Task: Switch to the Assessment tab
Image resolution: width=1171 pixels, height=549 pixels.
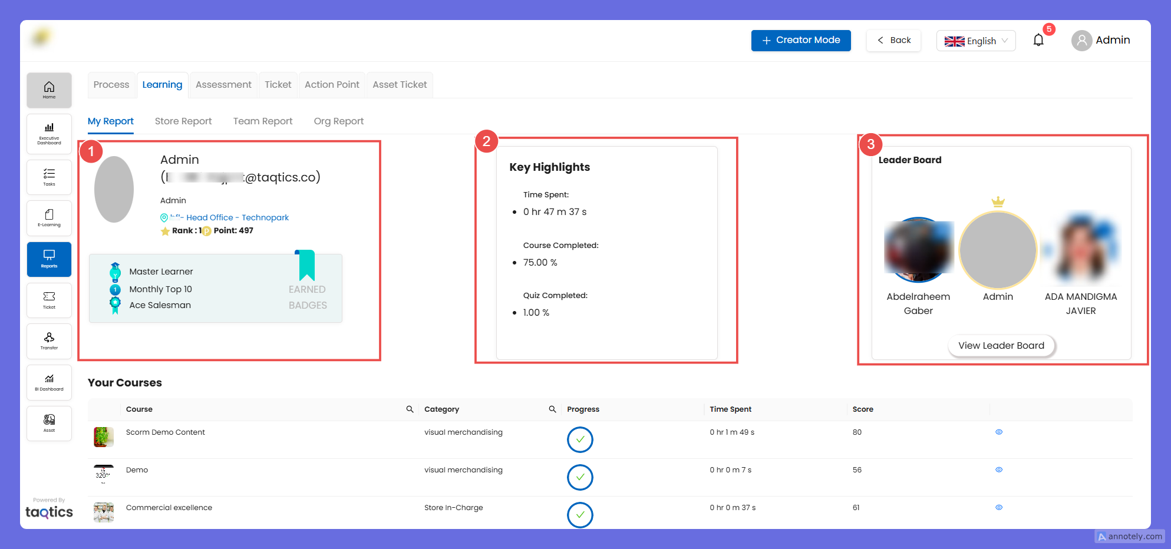Action: click(x=223, y=85)
